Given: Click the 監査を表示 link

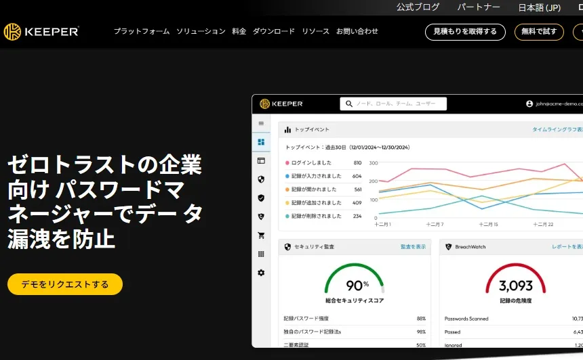Looking at the screenshot, I should [x=413, y=247].
